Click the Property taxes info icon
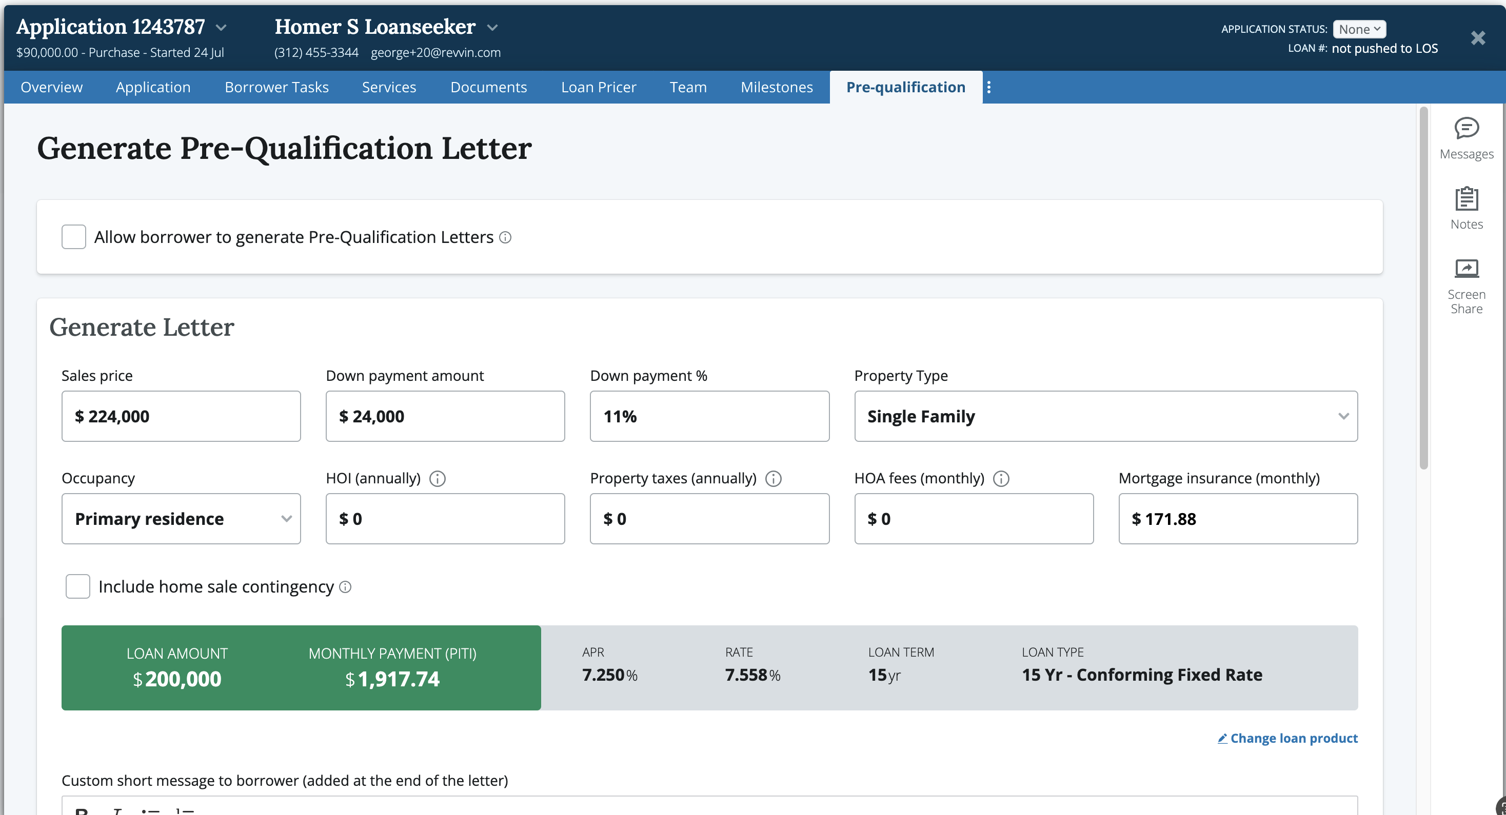Viewport: 1506px width, 815px height. (774, 478)
